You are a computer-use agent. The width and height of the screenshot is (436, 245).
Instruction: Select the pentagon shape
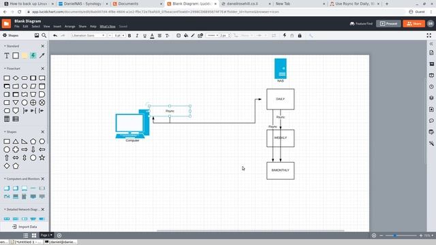(x=33, y=142)
